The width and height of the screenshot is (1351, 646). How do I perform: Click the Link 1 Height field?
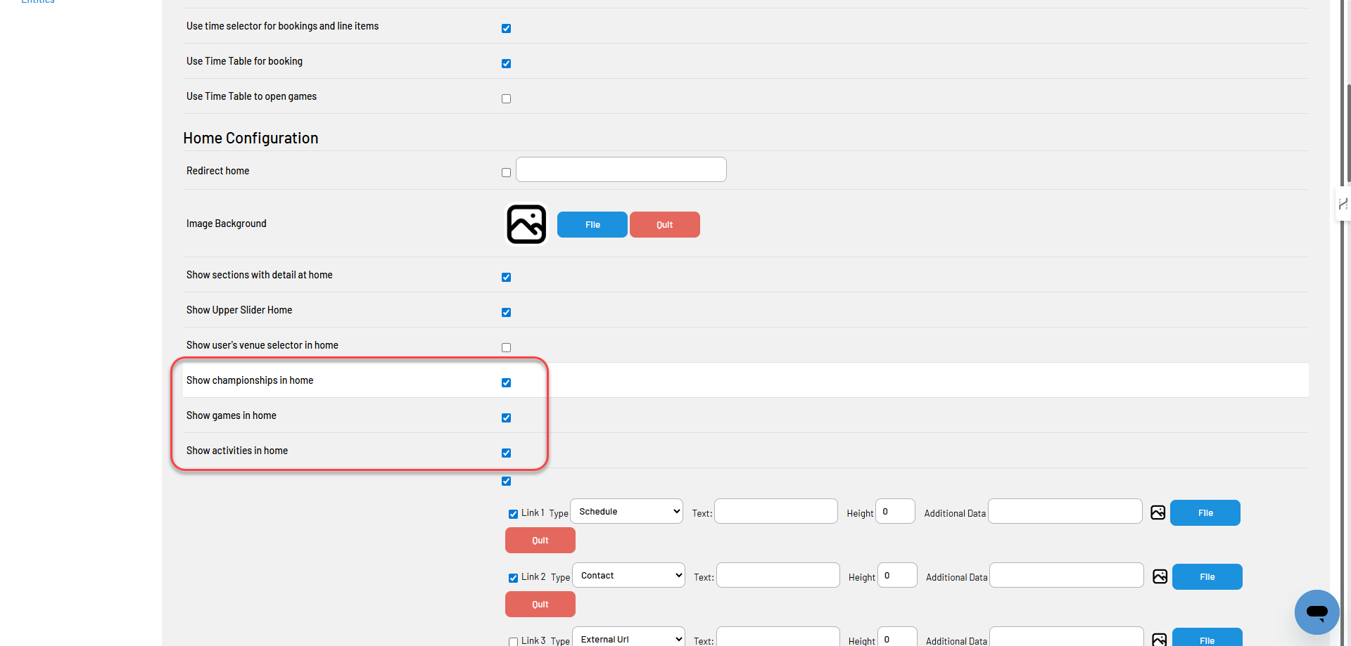pos(895,511)
